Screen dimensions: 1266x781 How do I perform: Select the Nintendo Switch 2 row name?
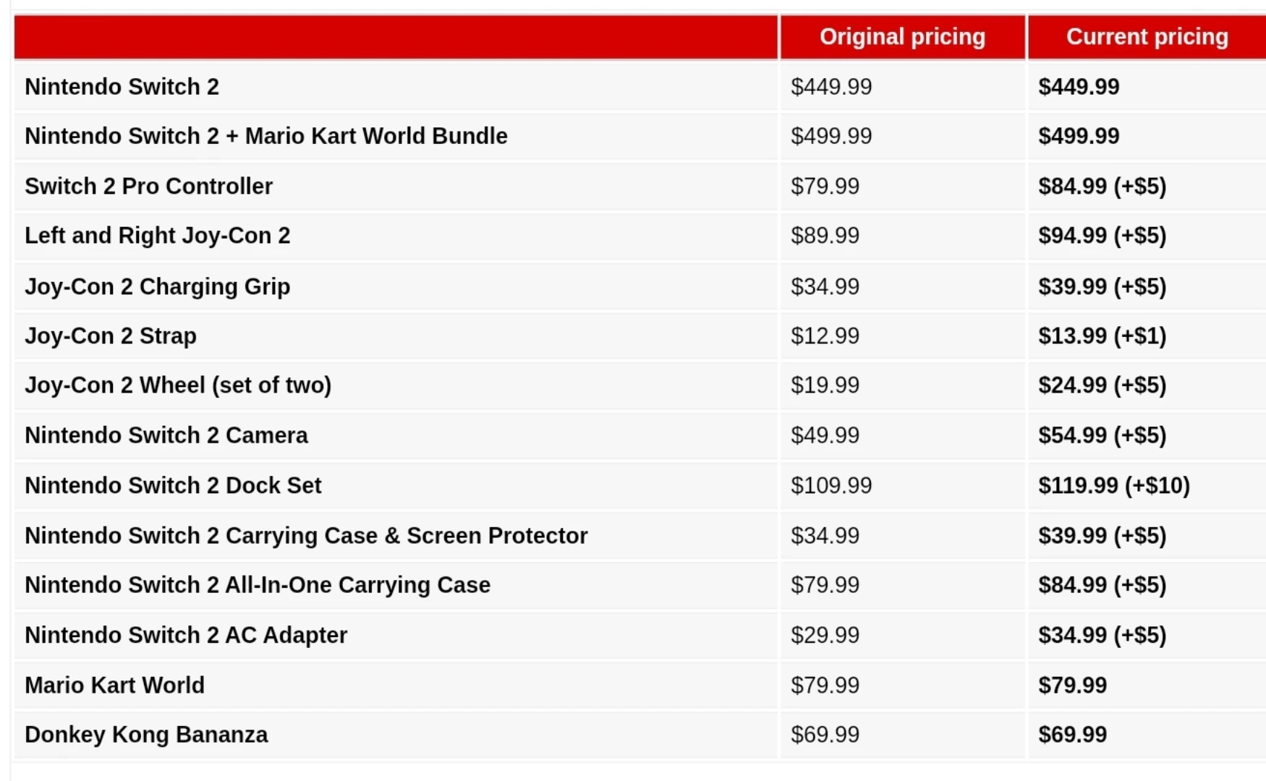point(122,87)
